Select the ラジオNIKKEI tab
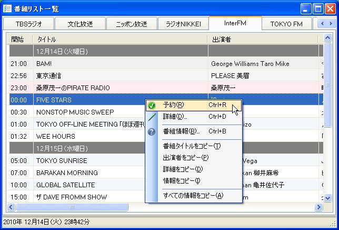The image size is (339, 230). 183,24
